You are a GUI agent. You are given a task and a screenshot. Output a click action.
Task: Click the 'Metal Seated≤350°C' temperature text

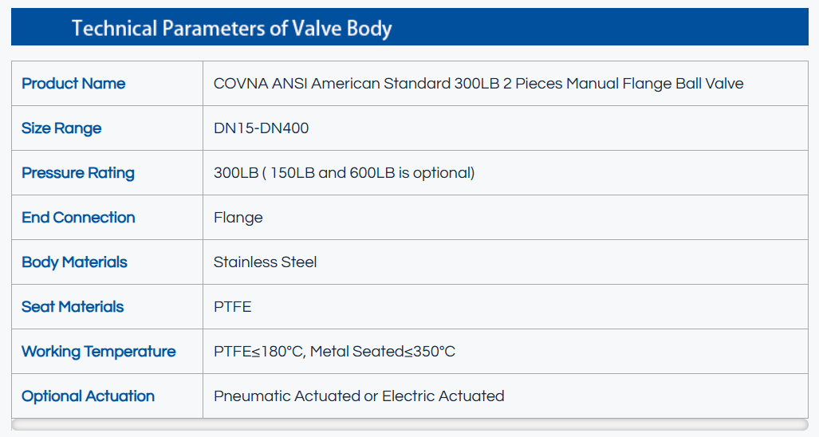pyautogui.click(x=383, y=352)
